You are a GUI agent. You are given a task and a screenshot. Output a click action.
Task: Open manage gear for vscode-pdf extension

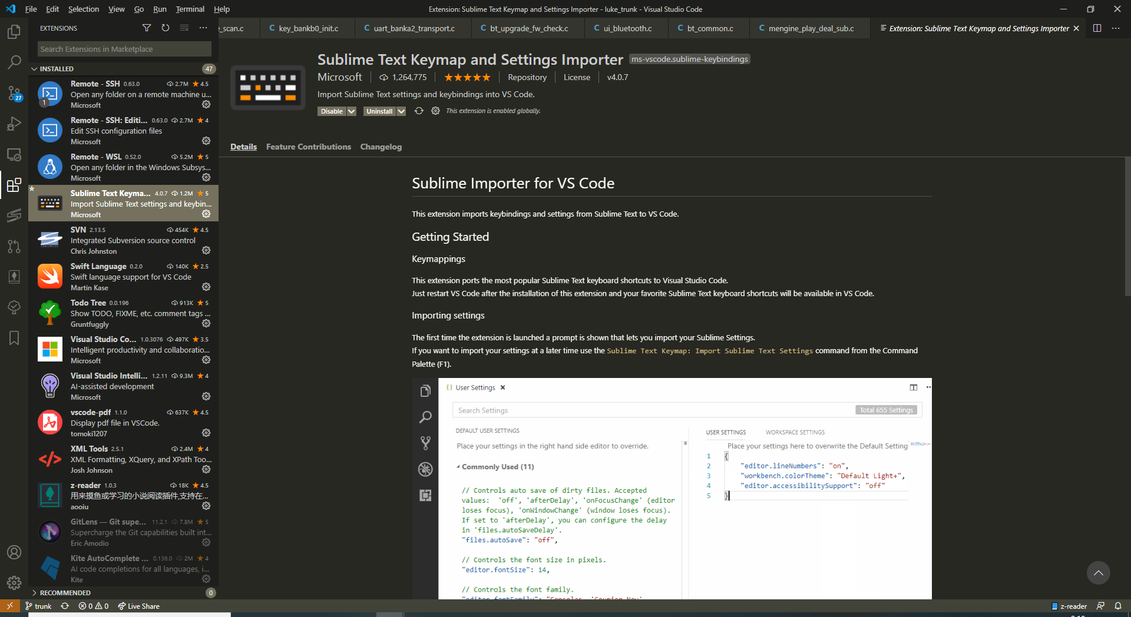click(206, 433)
